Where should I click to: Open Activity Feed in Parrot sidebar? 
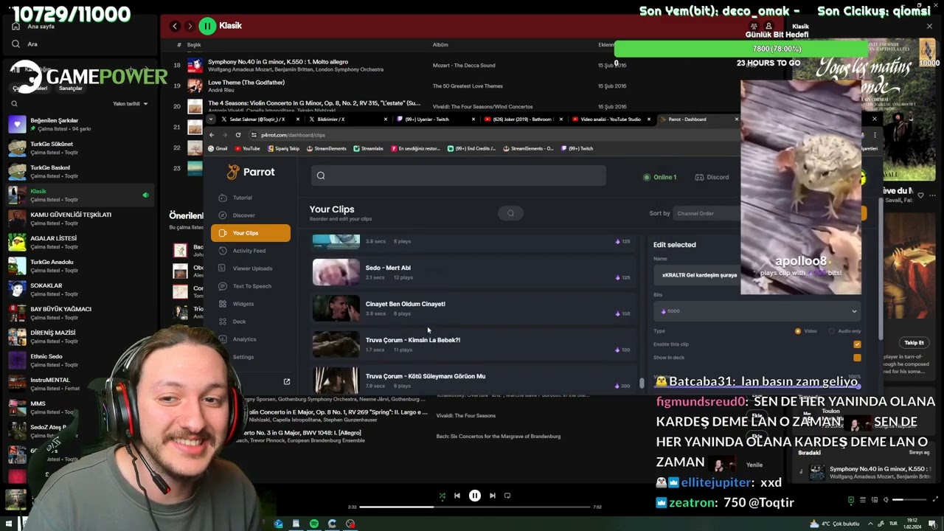tap(249, 251)
